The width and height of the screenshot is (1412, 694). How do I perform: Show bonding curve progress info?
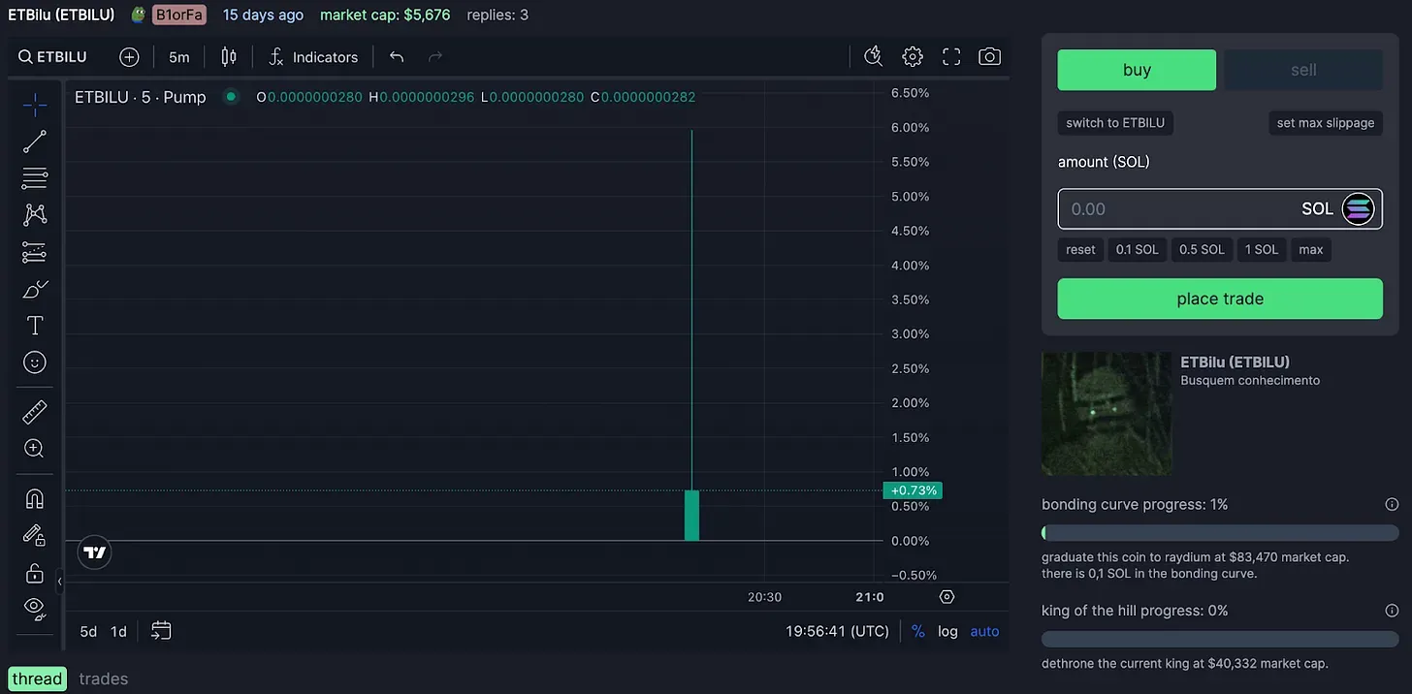click(1392, 504)
